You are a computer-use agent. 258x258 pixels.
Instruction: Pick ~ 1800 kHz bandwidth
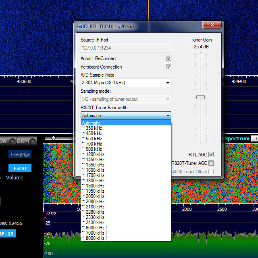click(126, 181)
